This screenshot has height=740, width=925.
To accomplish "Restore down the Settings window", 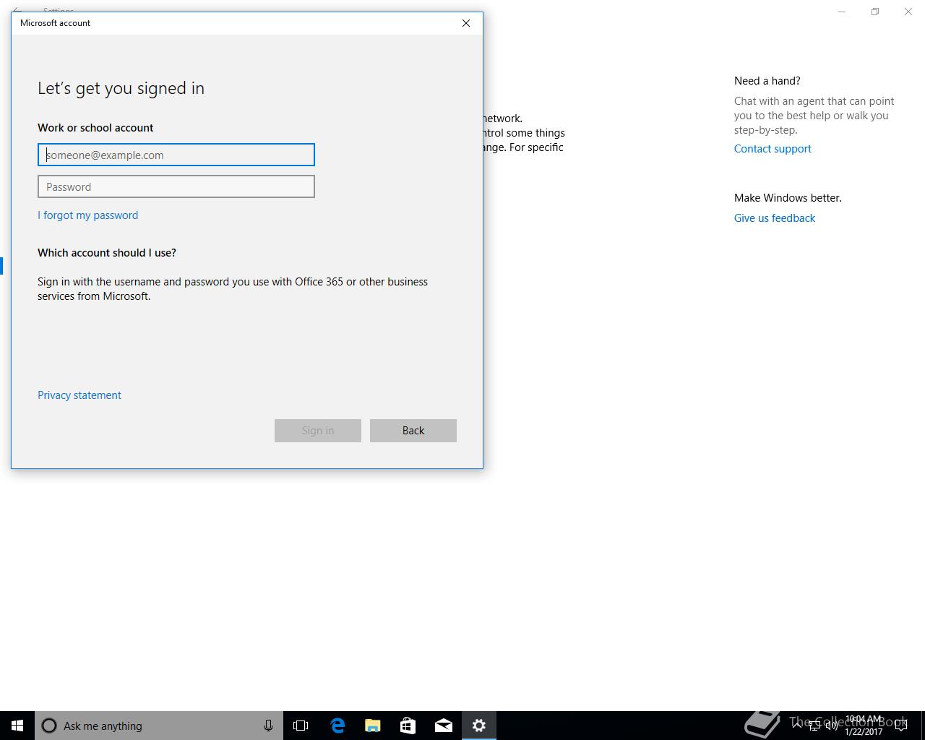I will (875, 12).
